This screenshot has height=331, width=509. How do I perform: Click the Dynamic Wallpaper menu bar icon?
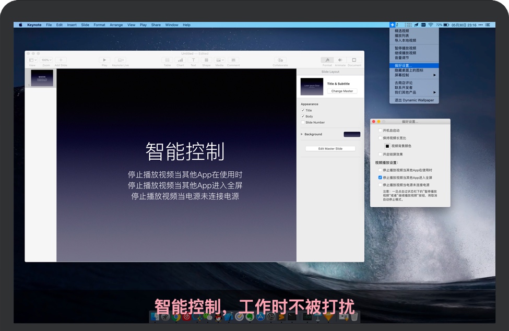point(393,25)
